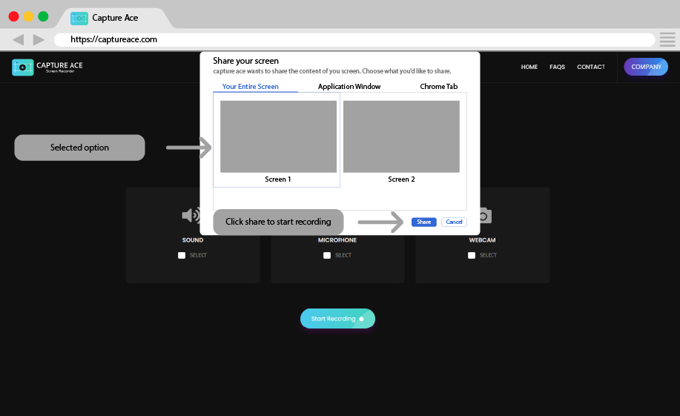Open the CONTACT nav link
680x416 pixels.
591,67
